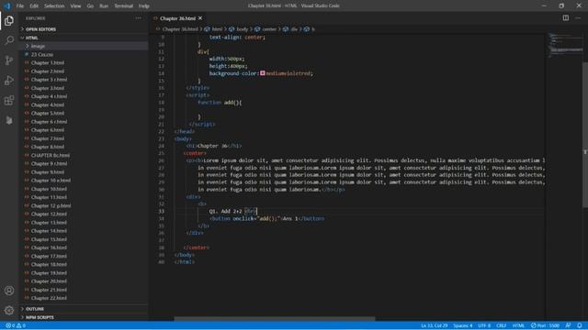Open the Selection menu

(x=54, y=6)
